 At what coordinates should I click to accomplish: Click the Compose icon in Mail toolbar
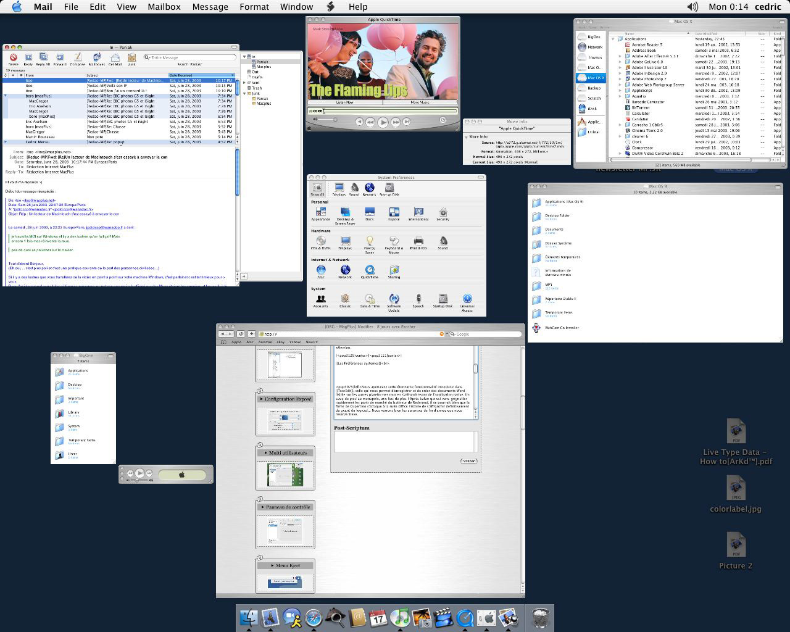pos(78,58)
